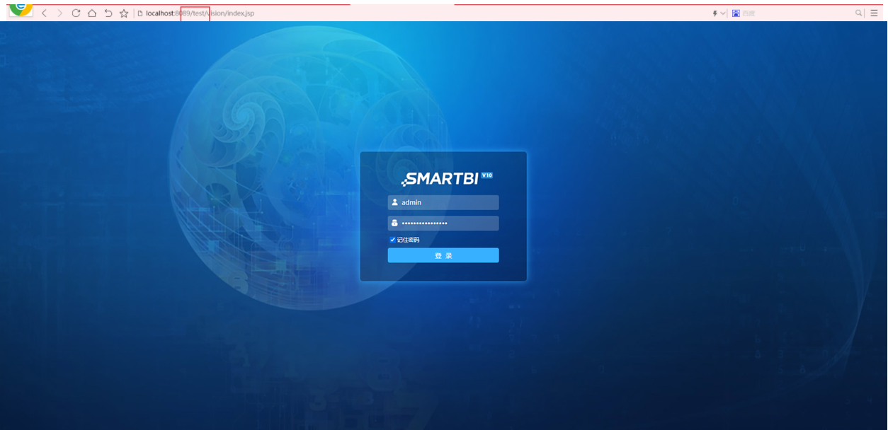Image resolution: width=888 pixels, height=430 pixels.
Task: Go to browser home page icon
Action: coord(92,13)
